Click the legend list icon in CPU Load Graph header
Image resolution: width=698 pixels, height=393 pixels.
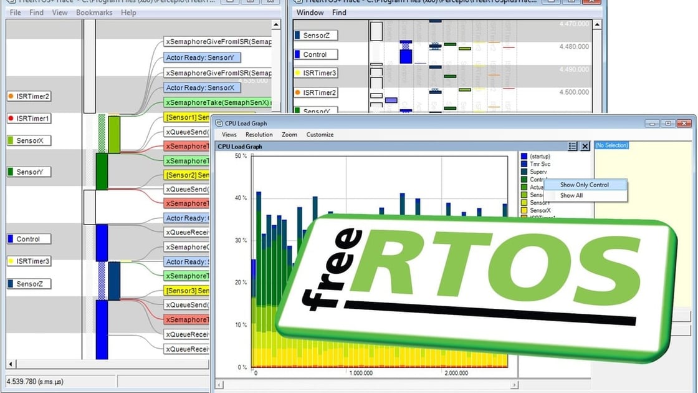pyautogui.click(x=573, y=146)
